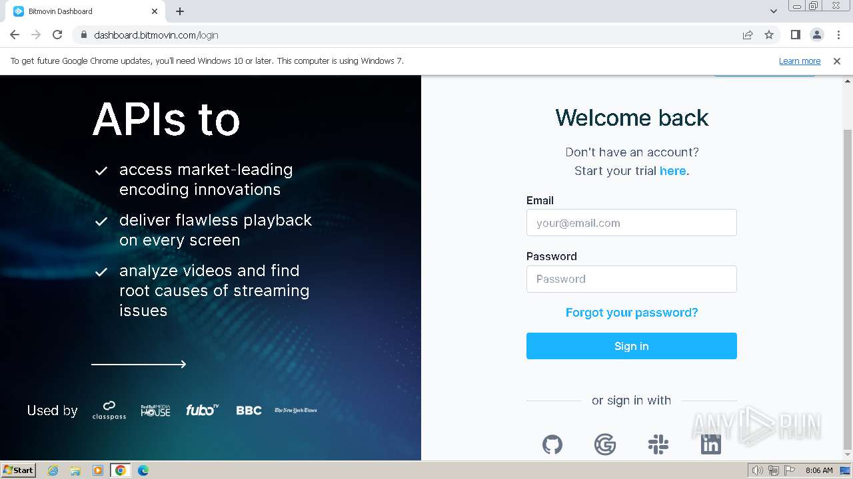Screen dimensions: 853x479
Task: Open Learn more about Chrome updates
Action: [800, 61]
